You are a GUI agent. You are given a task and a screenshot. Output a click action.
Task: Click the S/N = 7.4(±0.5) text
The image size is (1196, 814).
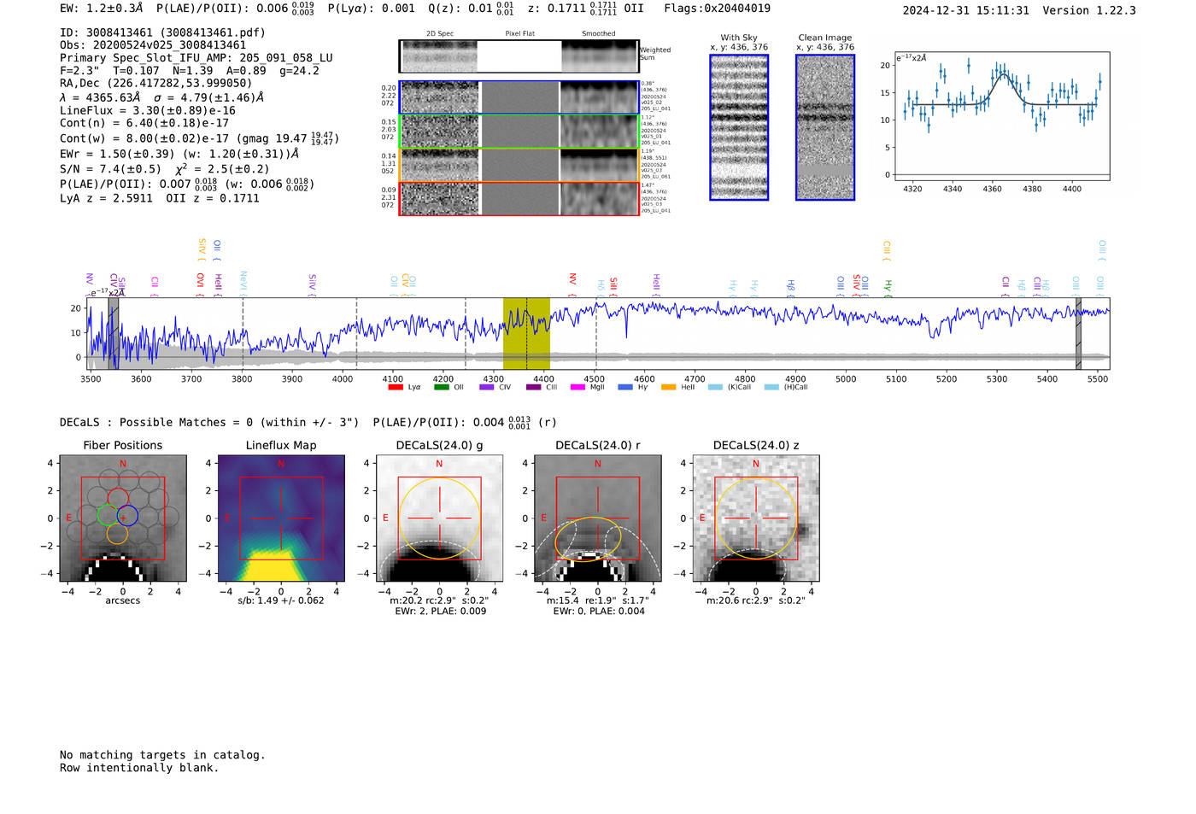110,168
